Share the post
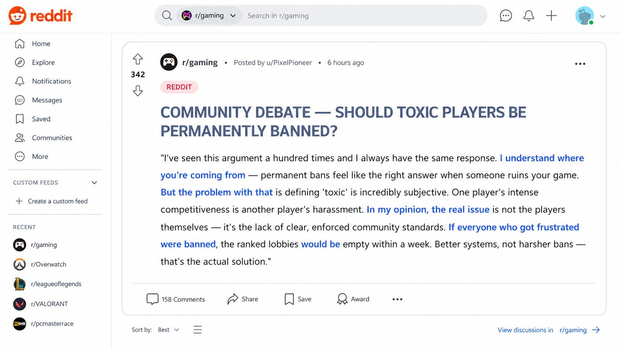Image resolution: width=621 pixels, height=349 pixels. click(243, 299)
